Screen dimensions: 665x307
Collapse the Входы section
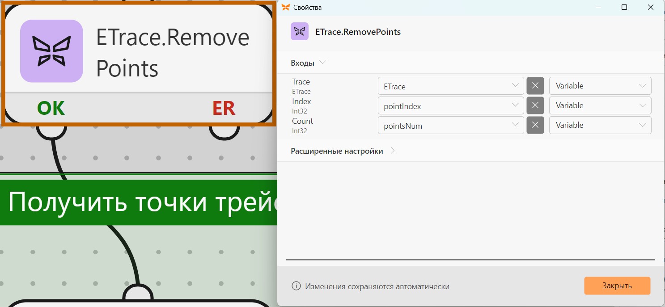click(x=309, y=63)
